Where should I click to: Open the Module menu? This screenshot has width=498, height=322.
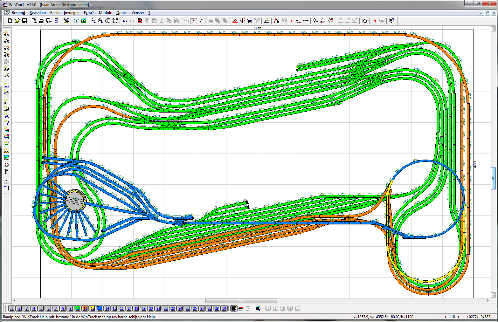tap(105, 13)
